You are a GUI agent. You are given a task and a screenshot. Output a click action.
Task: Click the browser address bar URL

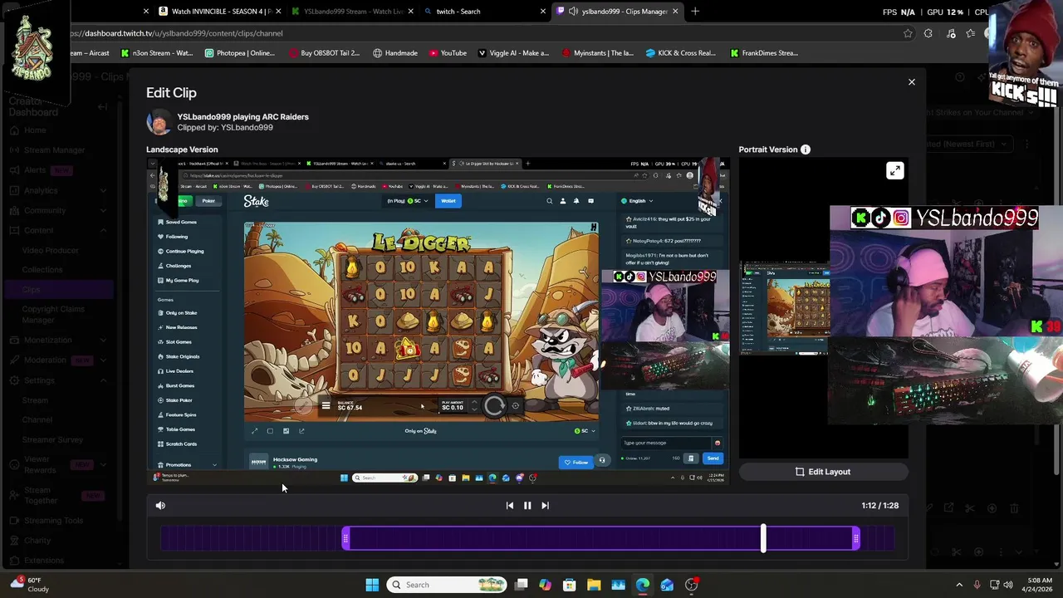(175, 33)
